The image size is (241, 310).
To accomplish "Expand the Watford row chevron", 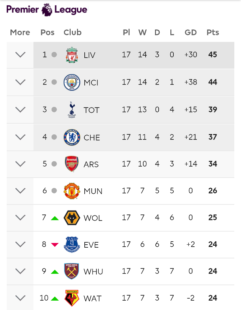I will coord(20,298).
